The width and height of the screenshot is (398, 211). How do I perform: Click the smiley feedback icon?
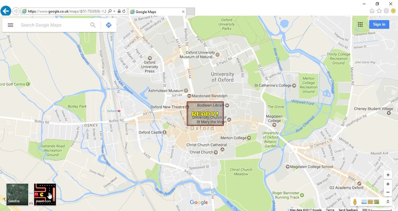[x=394, y=11]
